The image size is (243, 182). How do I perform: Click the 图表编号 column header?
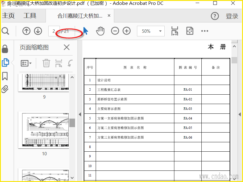[x=188, y=67]
